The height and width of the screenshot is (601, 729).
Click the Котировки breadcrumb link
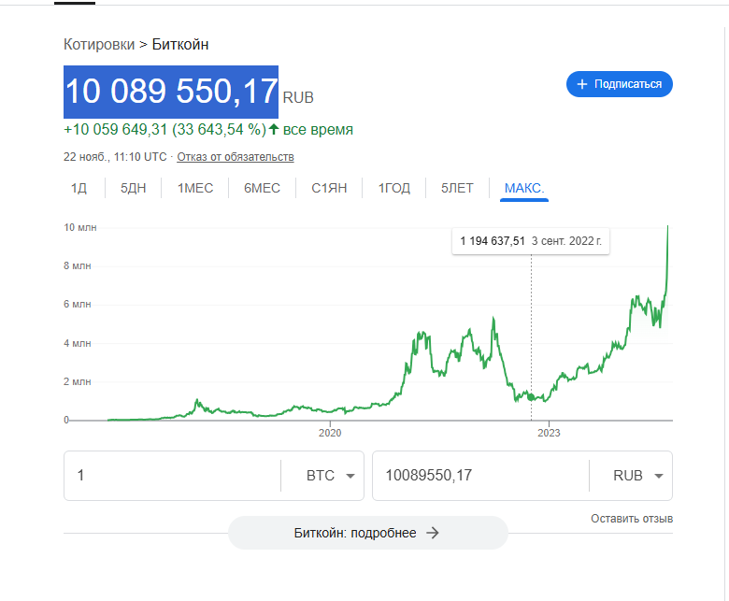tap(99, 45)
